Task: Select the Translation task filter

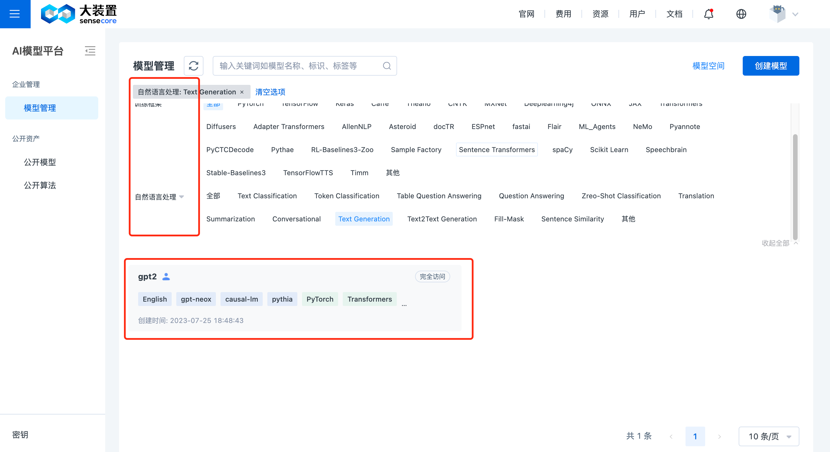Action: pyautogui.click(x=696, y=196)
